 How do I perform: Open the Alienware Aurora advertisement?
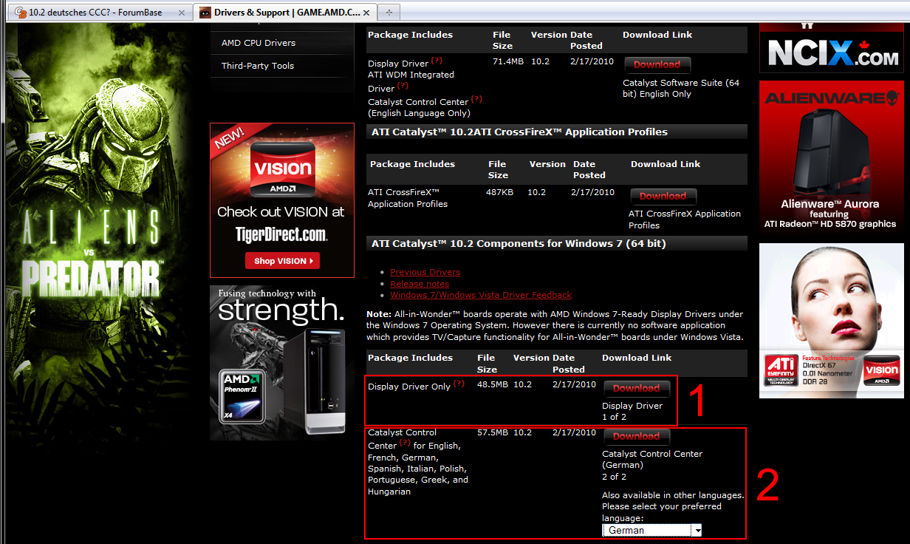coord(832,158)
